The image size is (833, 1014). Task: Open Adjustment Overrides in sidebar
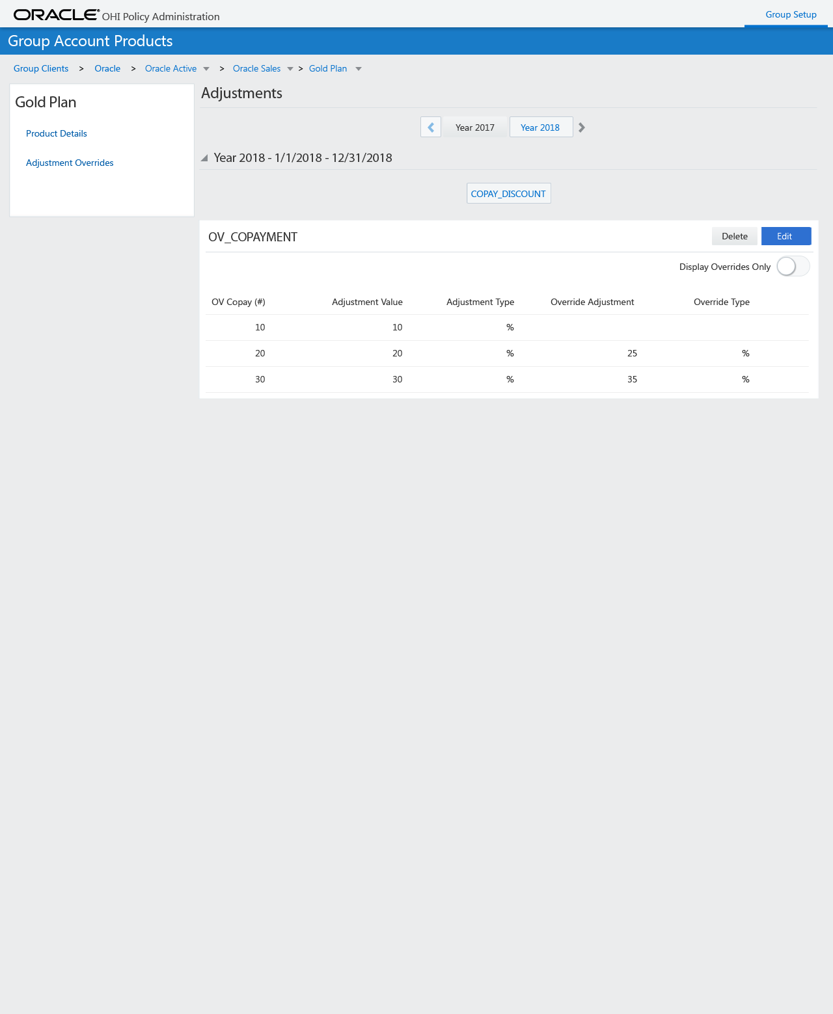pyautogui.click(x=70, y=163)
